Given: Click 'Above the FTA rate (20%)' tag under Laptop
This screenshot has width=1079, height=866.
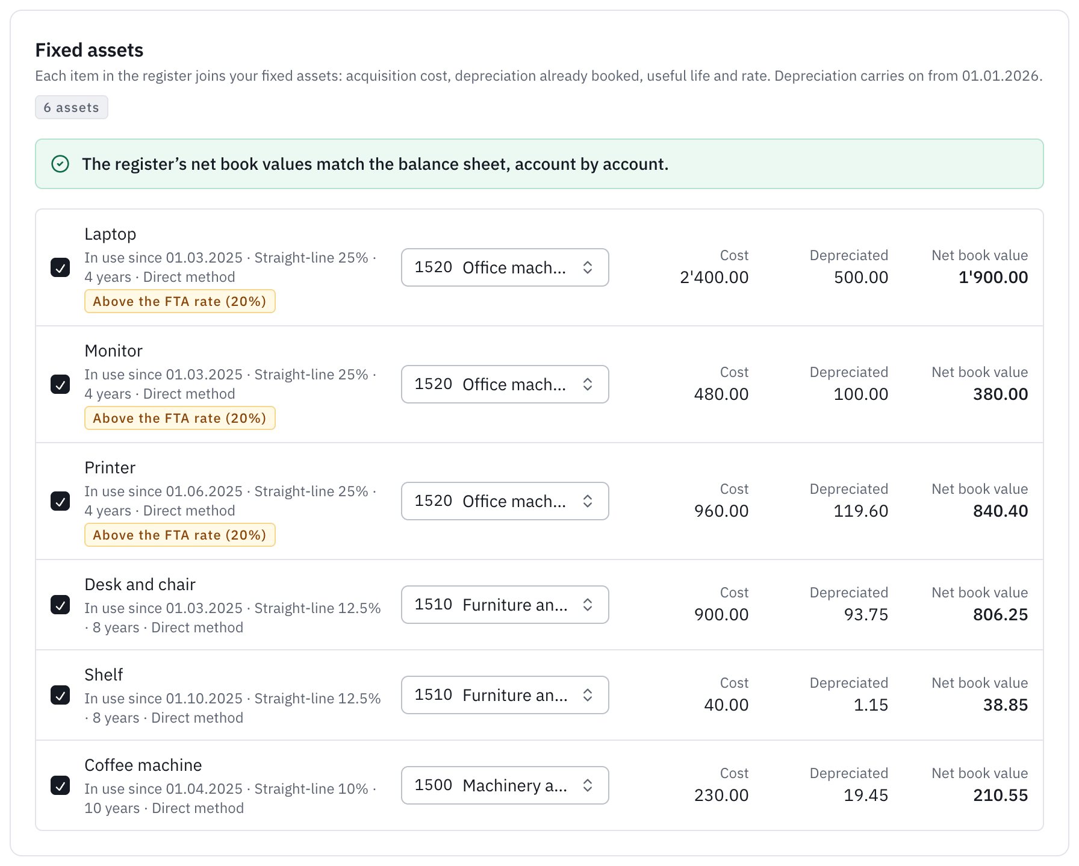Looking at the screenshot, I should click(x=180, y=301).
